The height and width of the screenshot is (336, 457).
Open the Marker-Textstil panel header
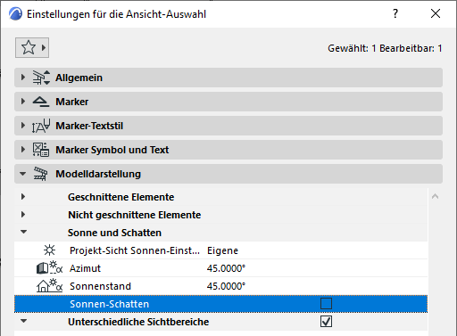pyautogui.click(x=228, y=126)
